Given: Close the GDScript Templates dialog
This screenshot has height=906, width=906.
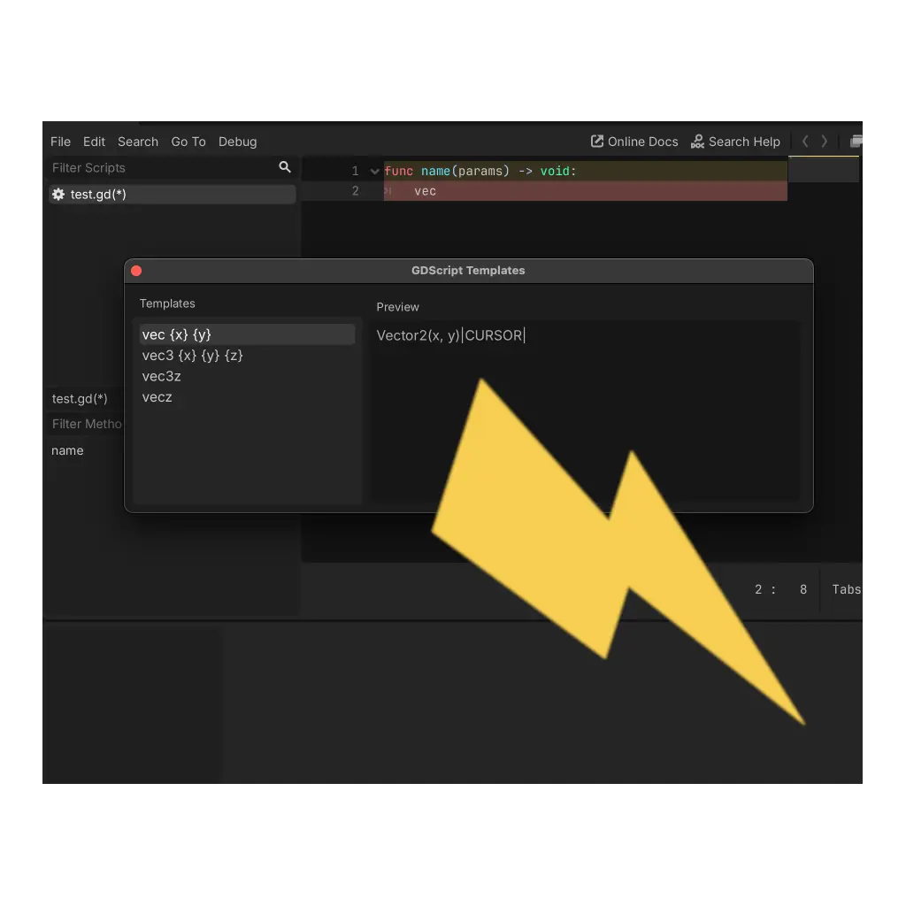Looking at the screenshot, I should point(136,271).
